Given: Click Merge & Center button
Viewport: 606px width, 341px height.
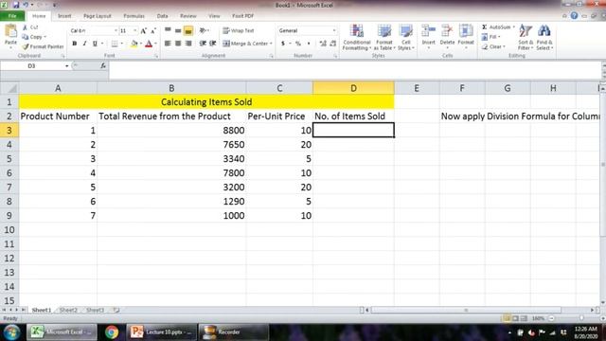Looking at the screenshot, I should tap(247, 44).
